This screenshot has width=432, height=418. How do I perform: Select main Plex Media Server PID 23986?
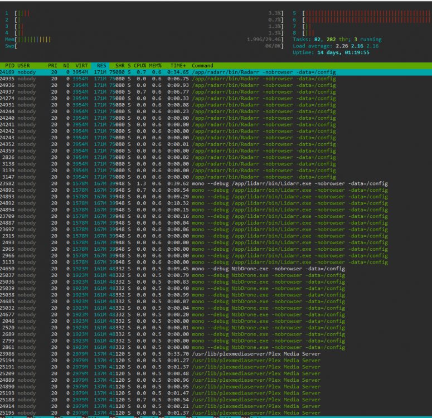click(216, 354)
